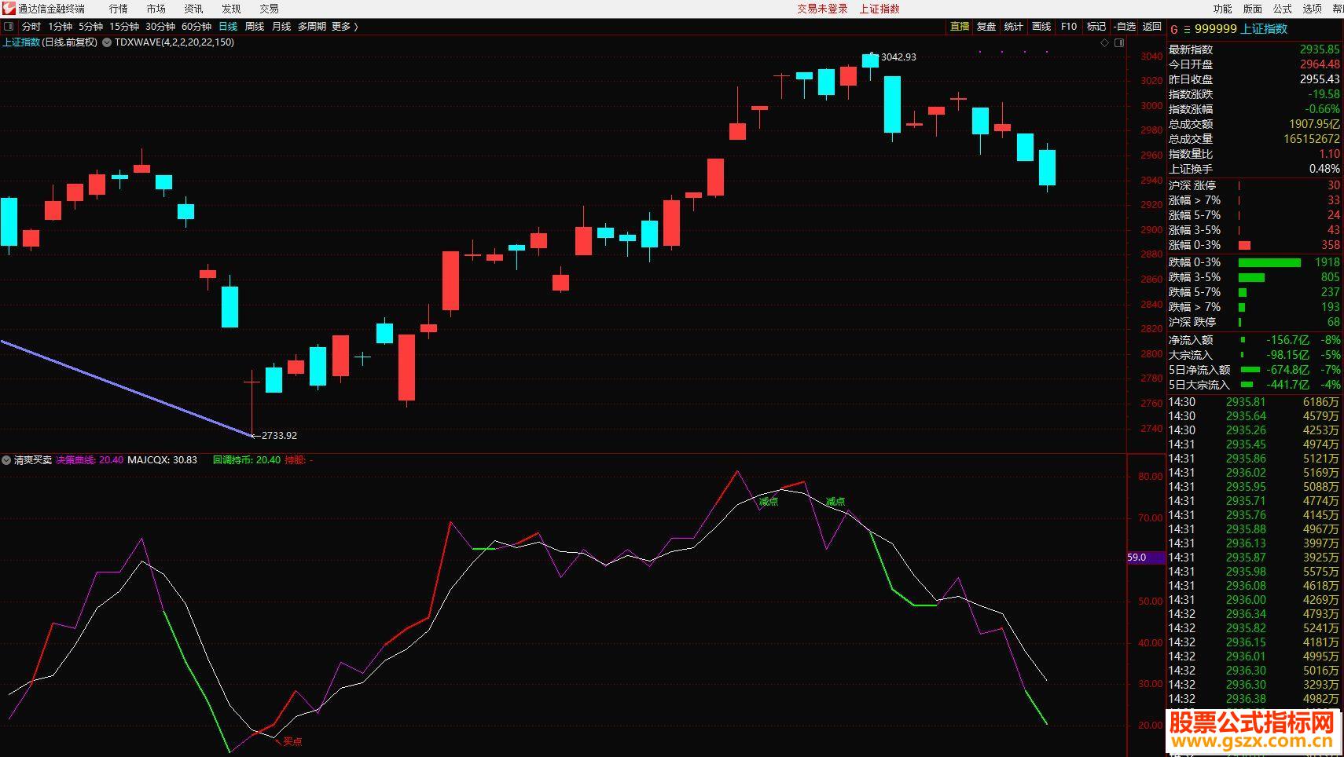Viewport: 1344px width, 757px height.
Task: Click the 沪深 涨停 count row
Action: tap(1254, 185)
